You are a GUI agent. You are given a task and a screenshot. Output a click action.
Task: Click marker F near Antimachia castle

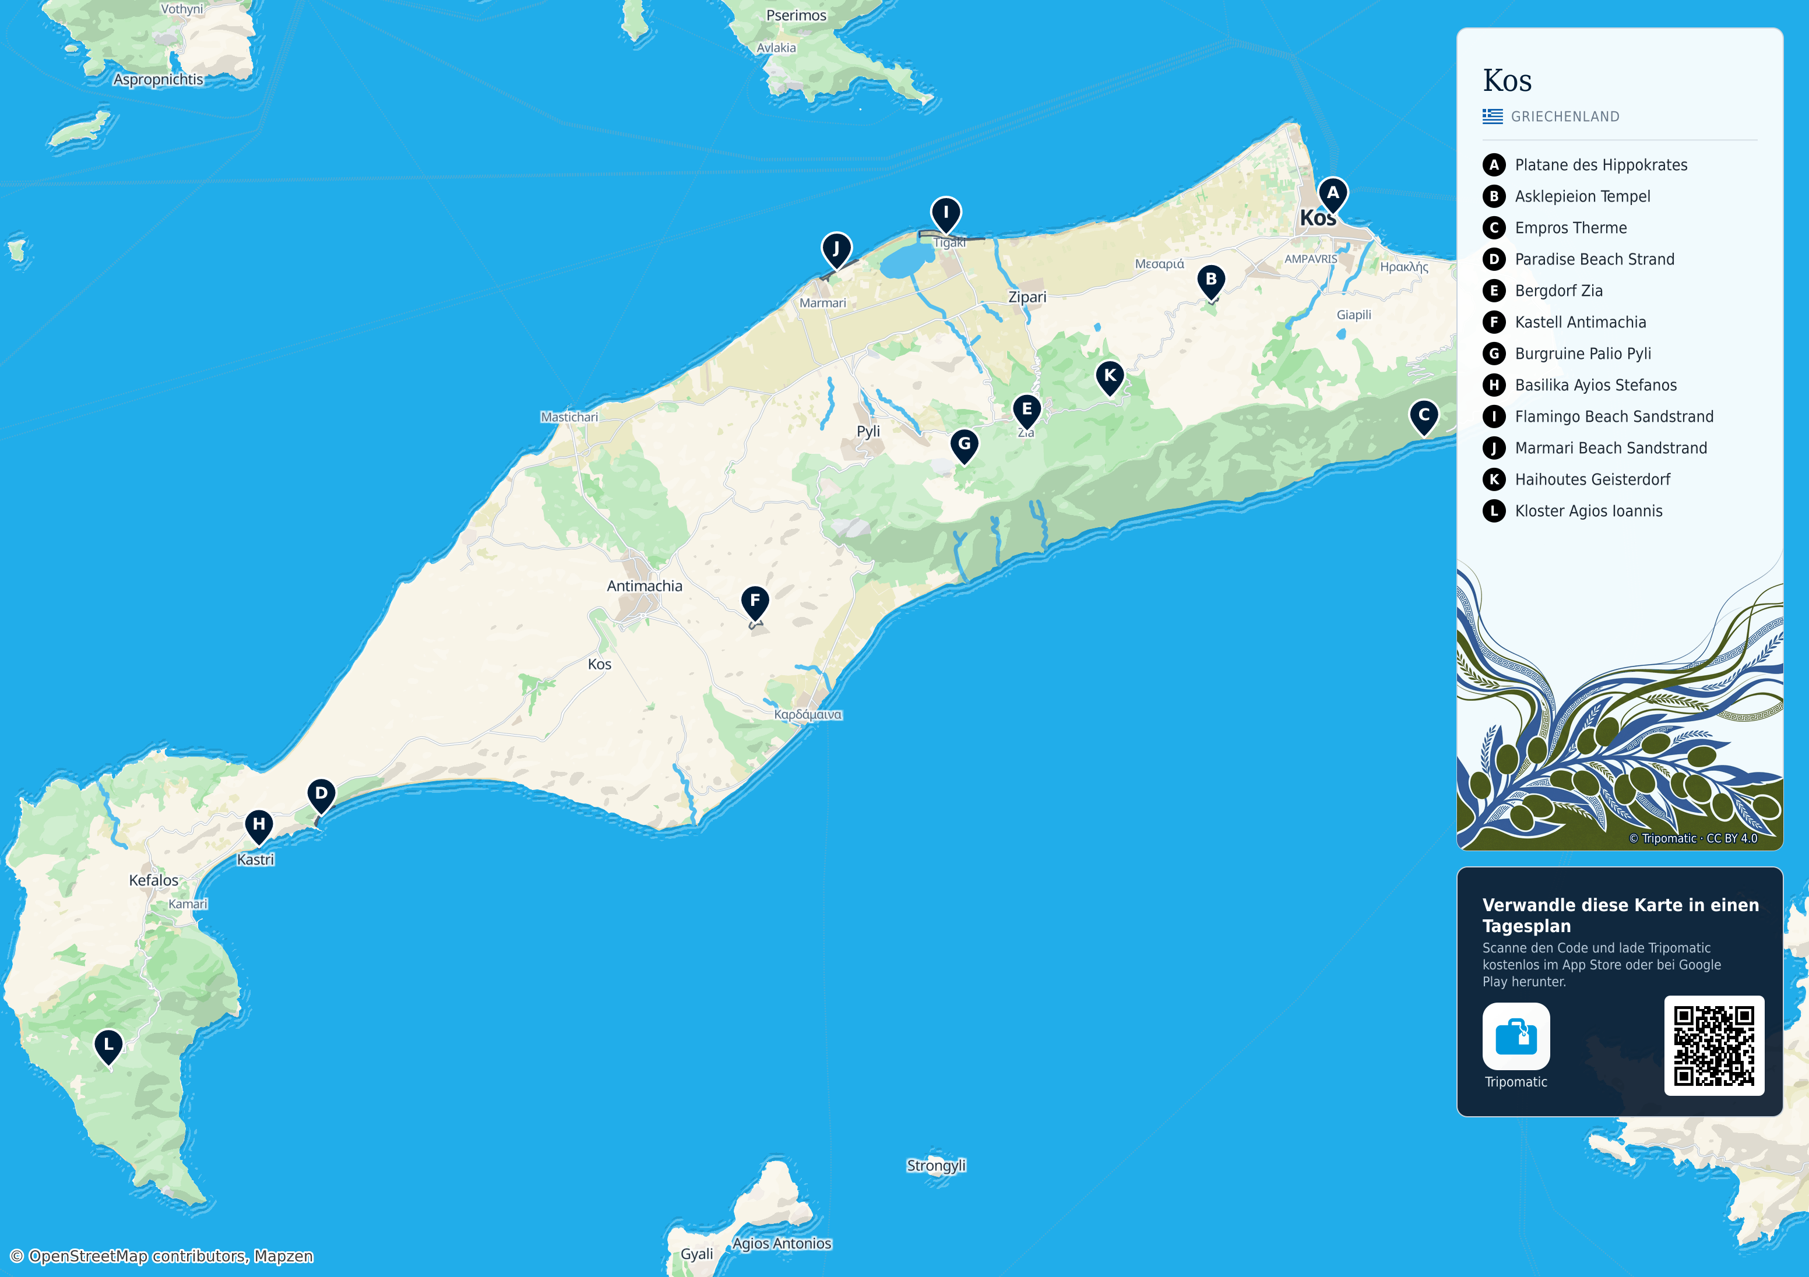[x=755, y=602]
